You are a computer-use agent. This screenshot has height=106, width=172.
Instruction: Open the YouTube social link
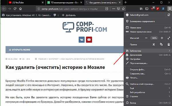[x=89, y=40]
